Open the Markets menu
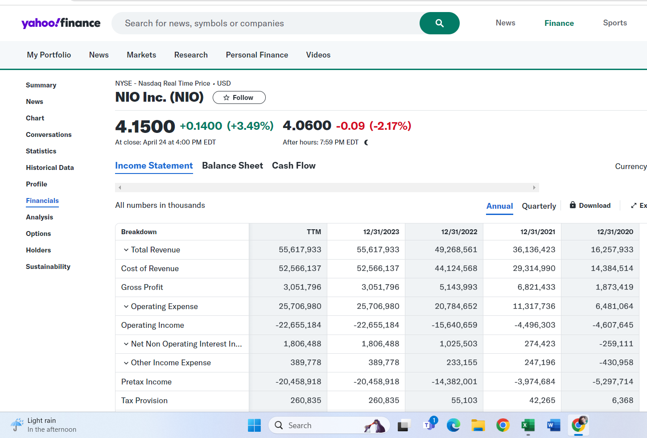647x438 pixels. 141,55
